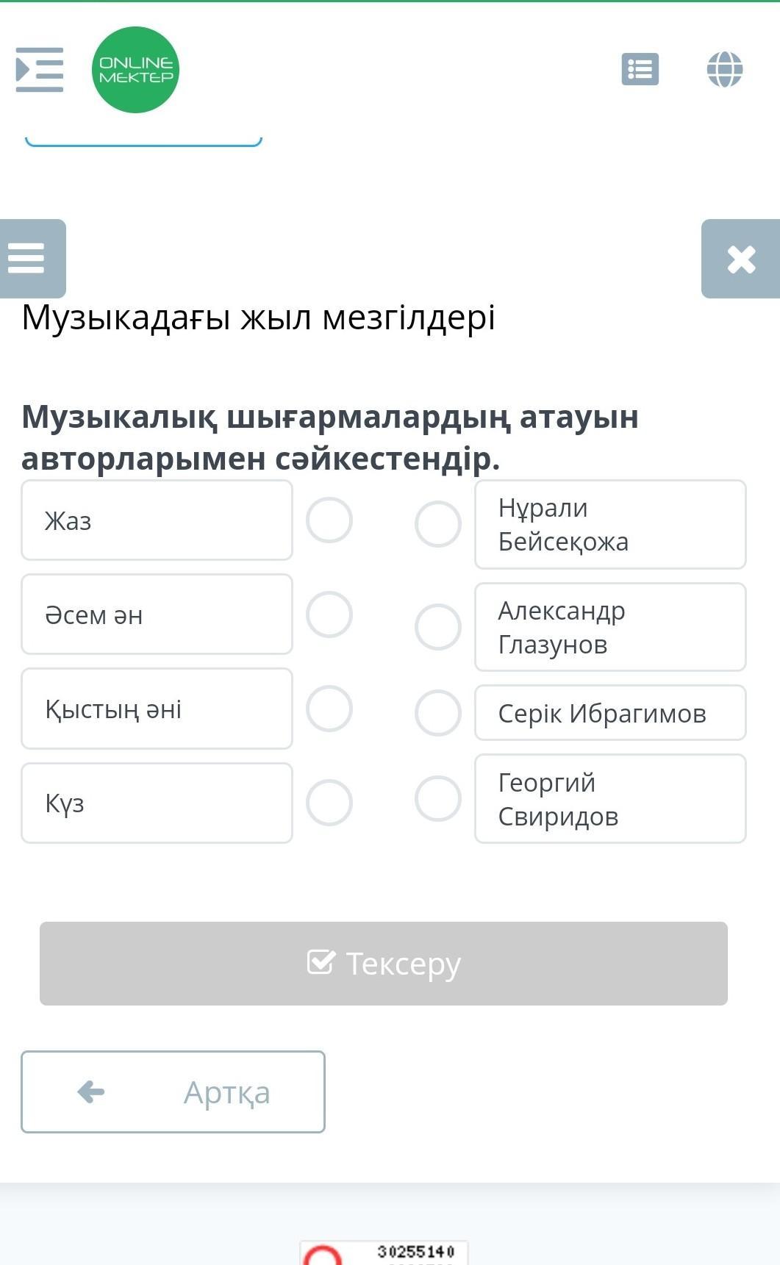The width and height of the screenshot is (780, 1265).
Task: Close the lesson with the X icon
Action: [x=741, y=259]
